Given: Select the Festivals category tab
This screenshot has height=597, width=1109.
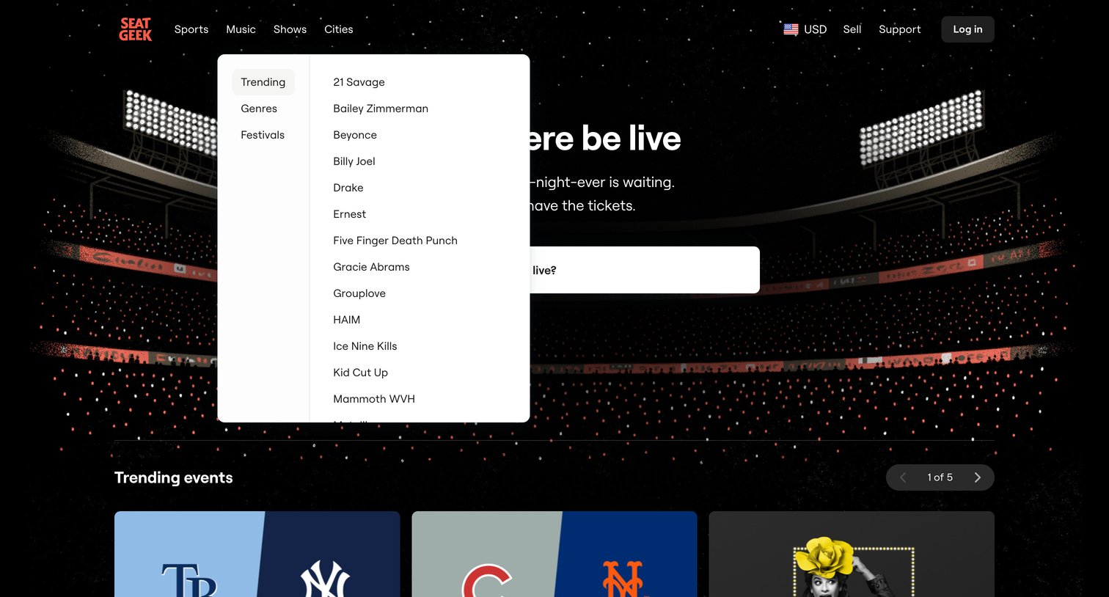Looking at the screenshot, I should [x=263, y=135].
